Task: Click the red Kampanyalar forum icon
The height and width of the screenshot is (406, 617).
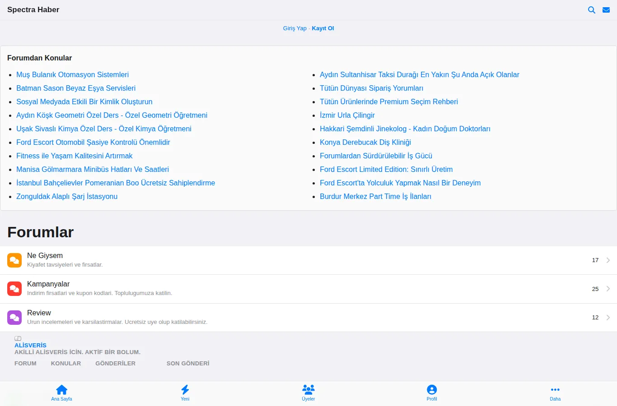Action: [14, 289]
